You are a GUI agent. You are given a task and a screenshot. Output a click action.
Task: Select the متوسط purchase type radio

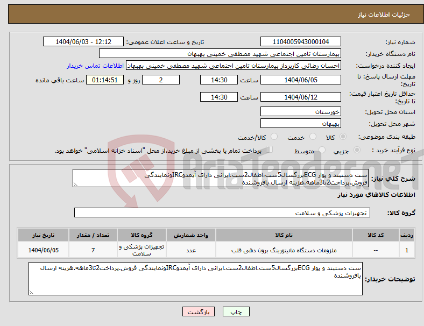click(x=322, y=150)
